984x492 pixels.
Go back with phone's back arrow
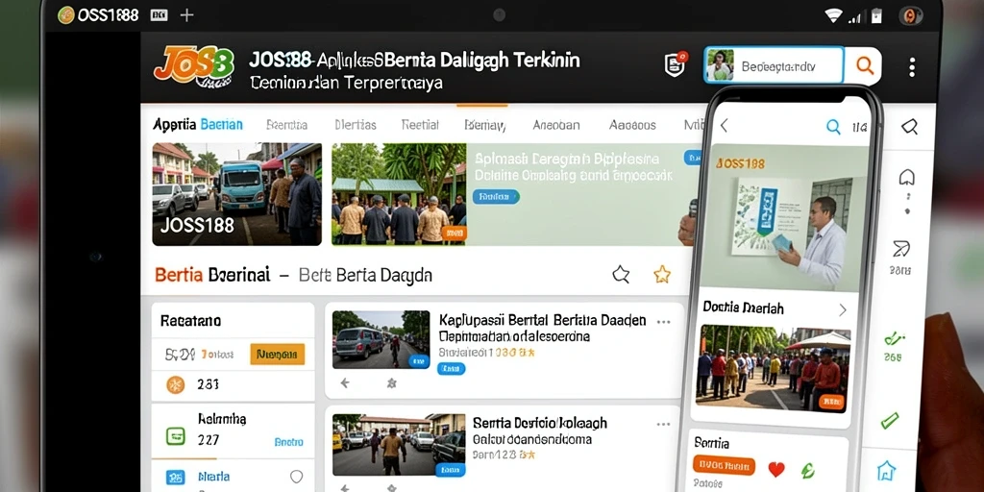[724, 126]
